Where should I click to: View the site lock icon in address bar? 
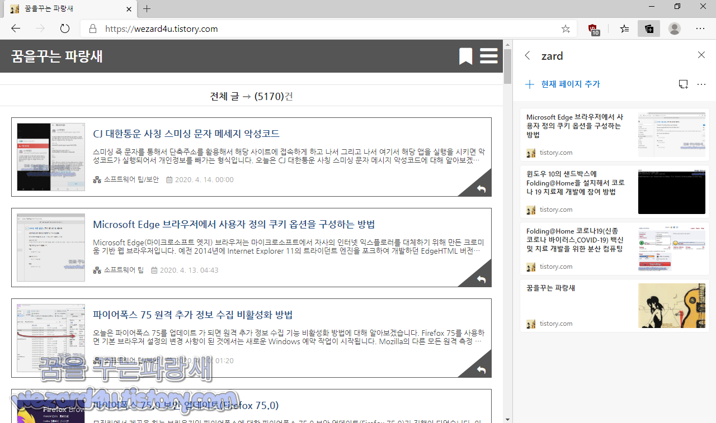pyautogui.click(x=93, y=28)
